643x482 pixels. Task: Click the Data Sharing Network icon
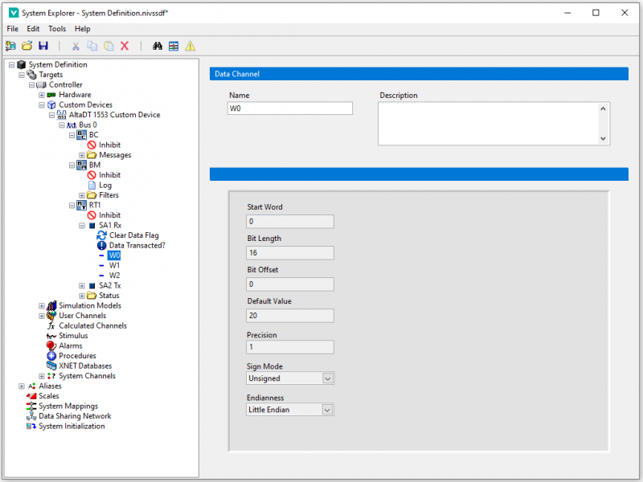click(31, 416)
